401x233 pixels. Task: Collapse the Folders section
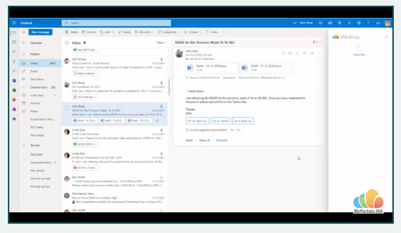[x=24, y=54]
